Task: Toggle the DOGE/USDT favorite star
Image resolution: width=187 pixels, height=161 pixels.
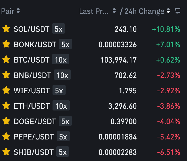Action: pos(6,121)
